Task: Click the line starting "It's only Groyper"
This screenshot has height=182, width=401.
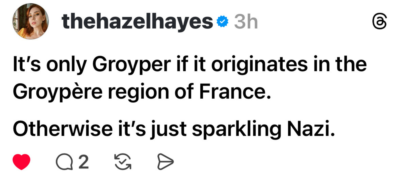Action: pos(190,65)
